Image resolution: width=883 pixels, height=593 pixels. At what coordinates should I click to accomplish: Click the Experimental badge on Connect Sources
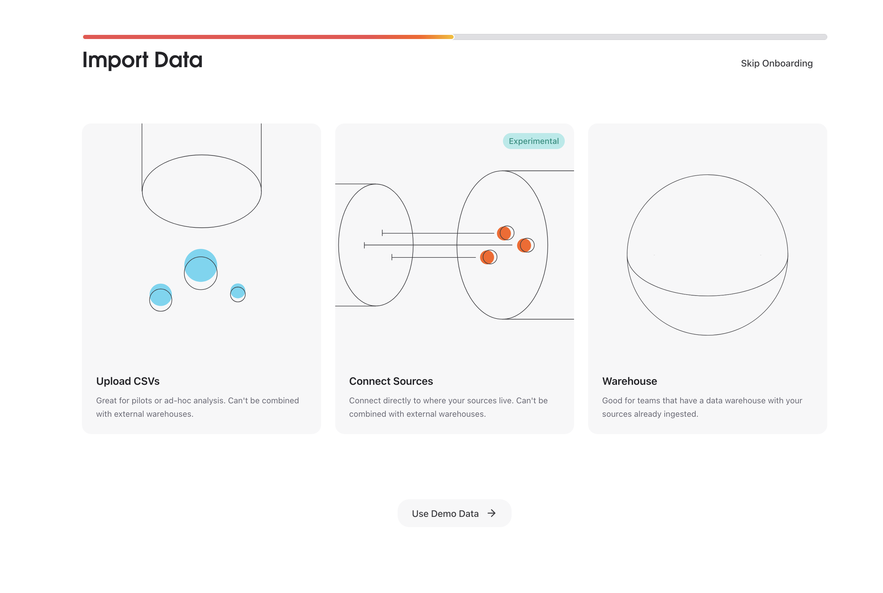533,141
